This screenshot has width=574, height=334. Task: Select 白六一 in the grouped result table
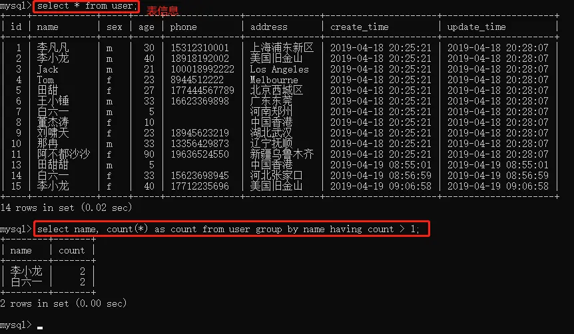click(27, 281)
